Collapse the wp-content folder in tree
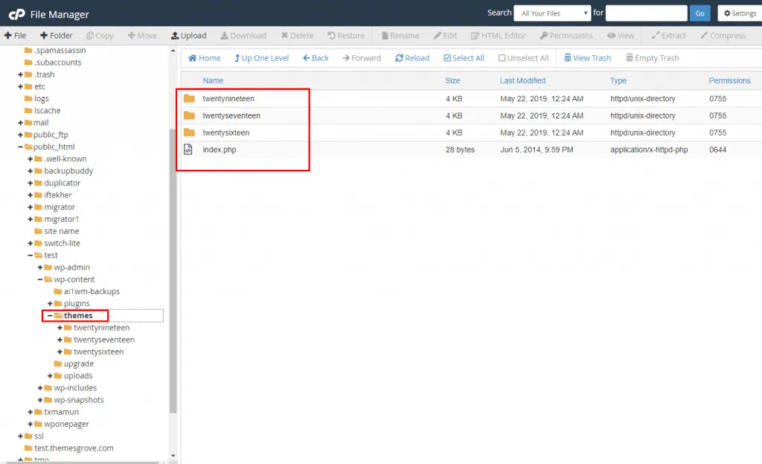The image size is (762, 464). pyautogui.click(x=40, y=279)
